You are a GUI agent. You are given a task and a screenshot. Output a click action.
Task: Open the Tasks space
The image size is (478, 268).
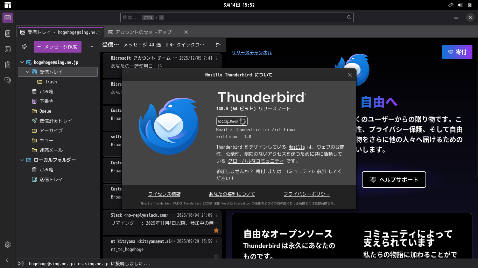8,65
